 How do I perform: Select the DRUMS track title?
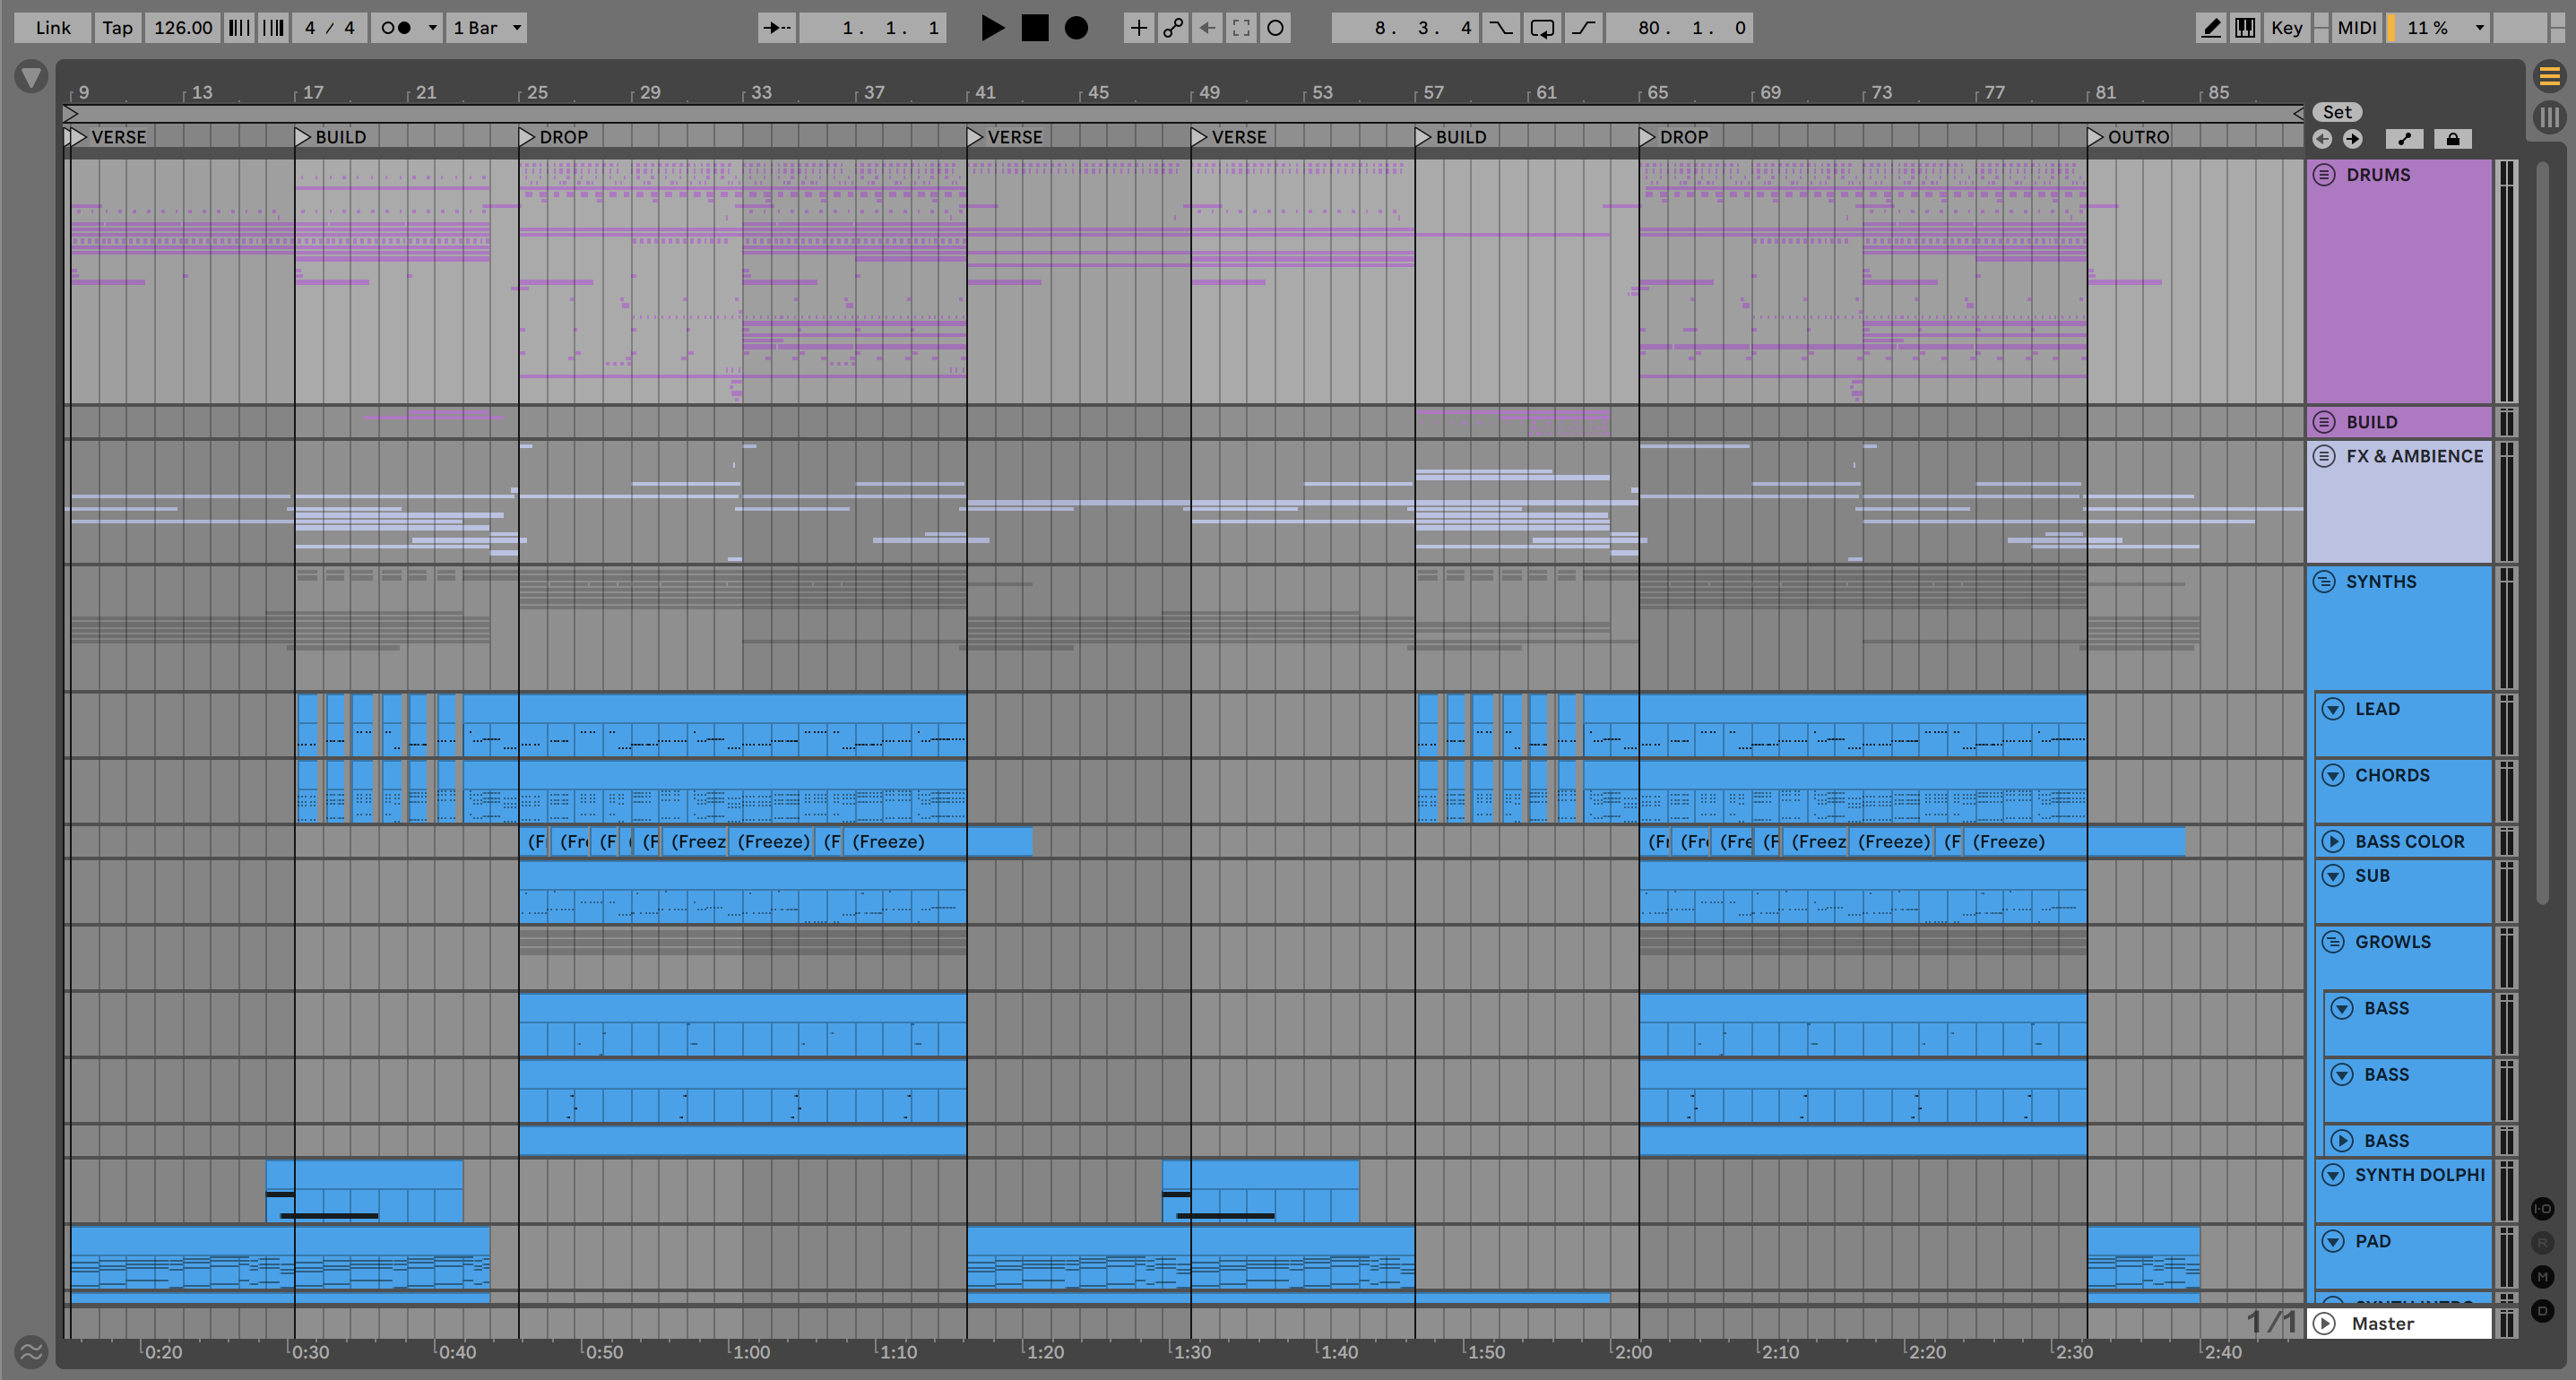pyautogui.click(x=2378, y=175)
